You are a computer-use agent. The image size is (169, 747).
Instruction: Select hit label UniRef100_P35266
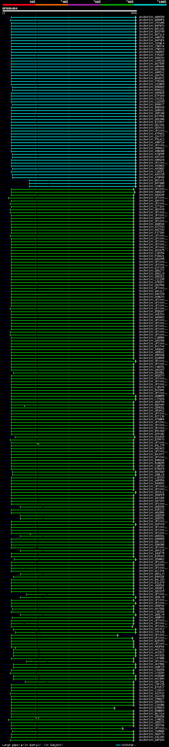152,81
